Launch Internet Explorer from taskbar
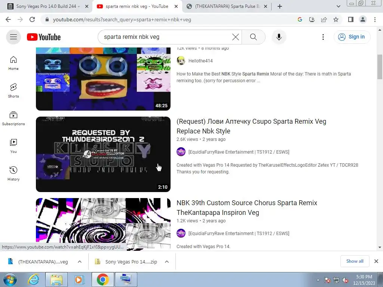Image resolution: width=383 pixels, height=287 pixels. (33, 280)
